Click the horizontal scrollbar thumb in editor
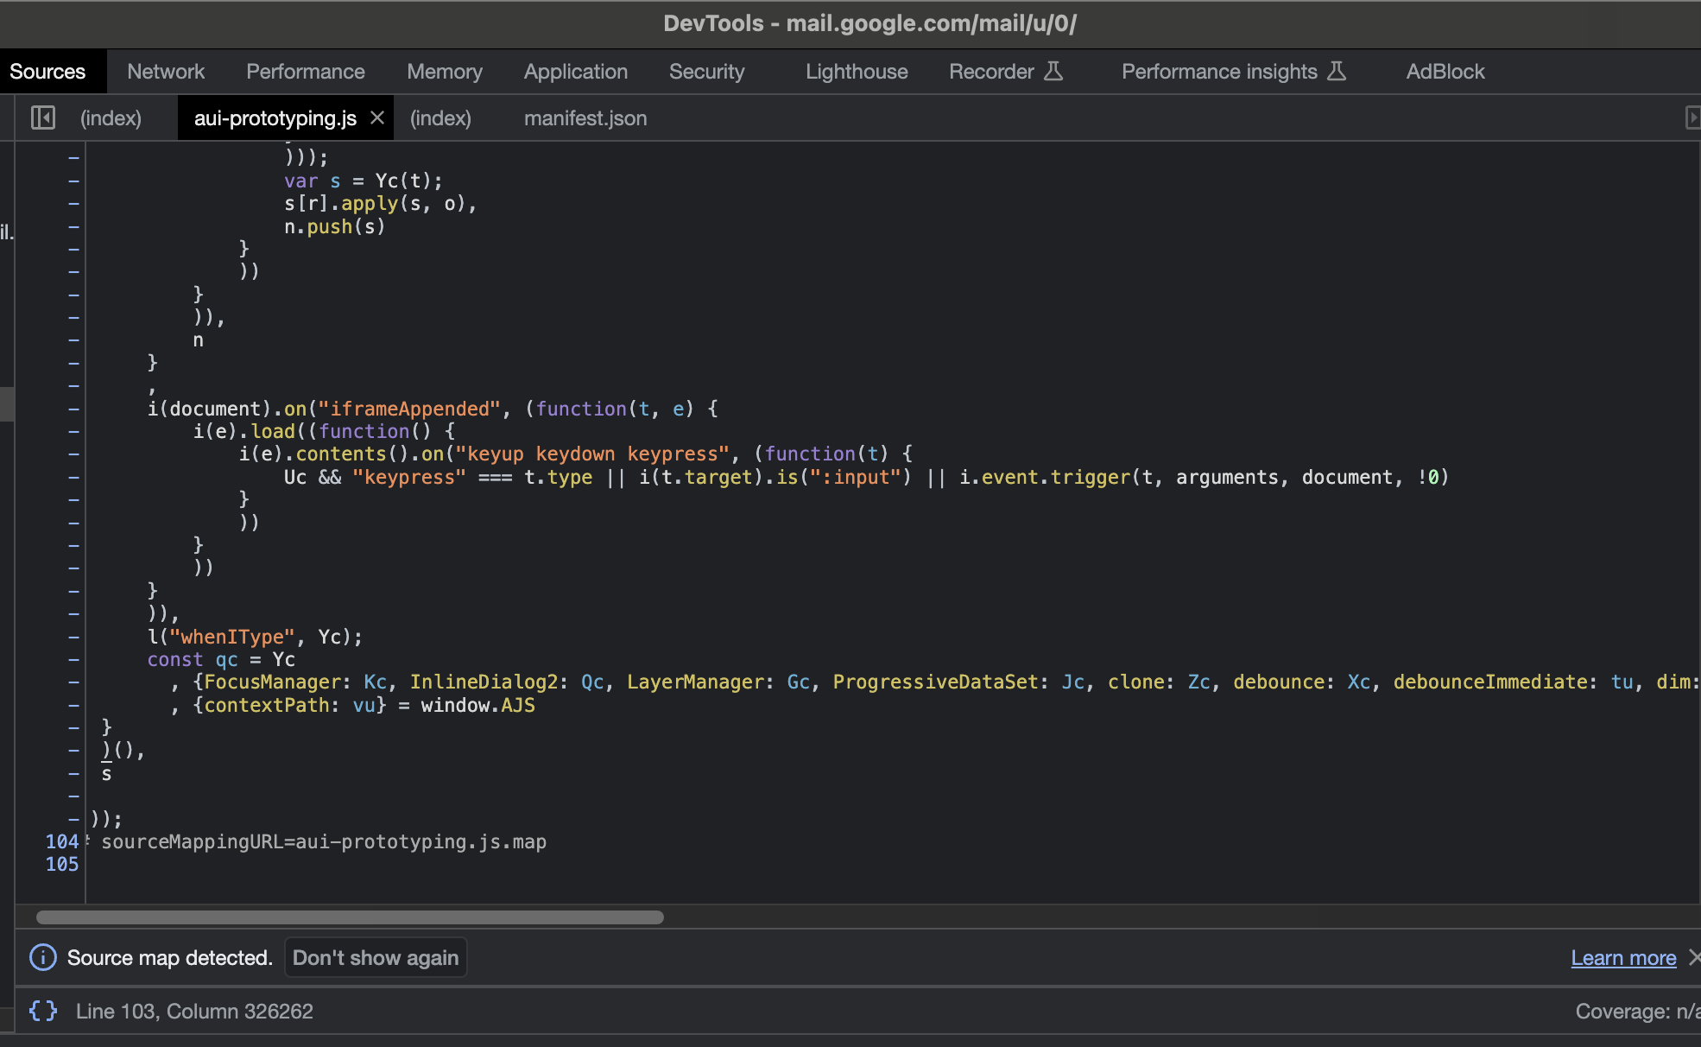 (350, 917)
